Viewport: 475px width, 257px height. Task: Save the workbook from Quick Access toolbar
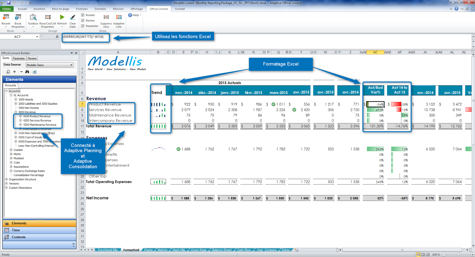tap(9, 3)
